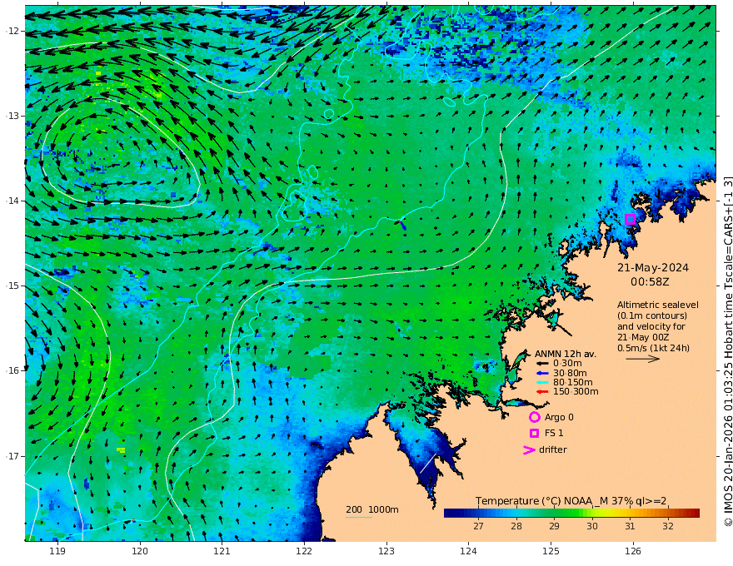The image size is (733, 566).
Task: Click the '0.5m/s (1kt 24h)' text
Action: [653, 348]
